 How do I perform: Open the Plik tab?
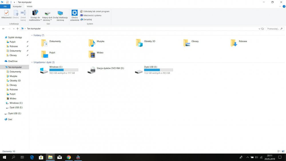pos(5,6)
